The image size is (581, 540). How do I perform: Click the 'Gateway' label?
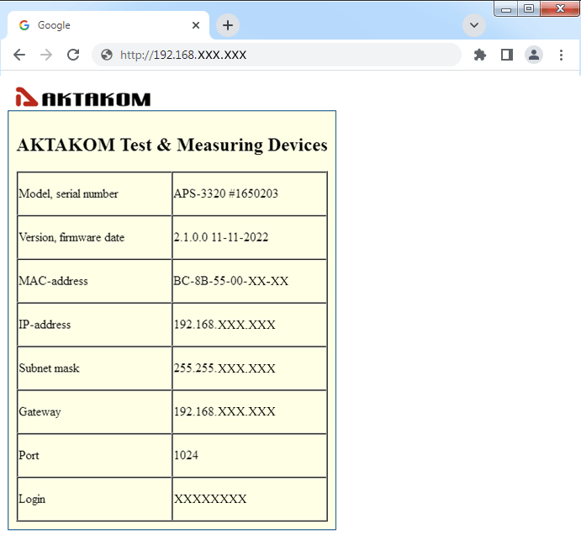click(40, 412)
